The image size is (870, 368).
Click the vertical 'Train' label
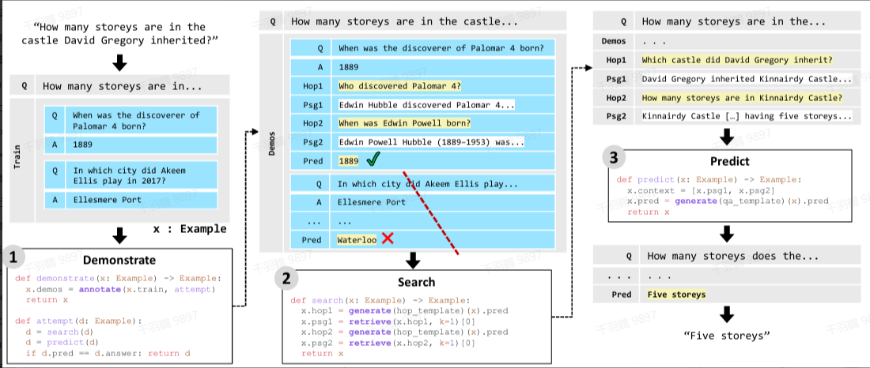pyautogui.click(x=17, y=157)
